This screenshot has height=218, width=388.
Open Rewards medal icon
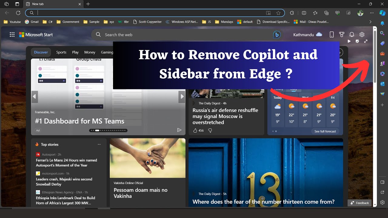342,35
